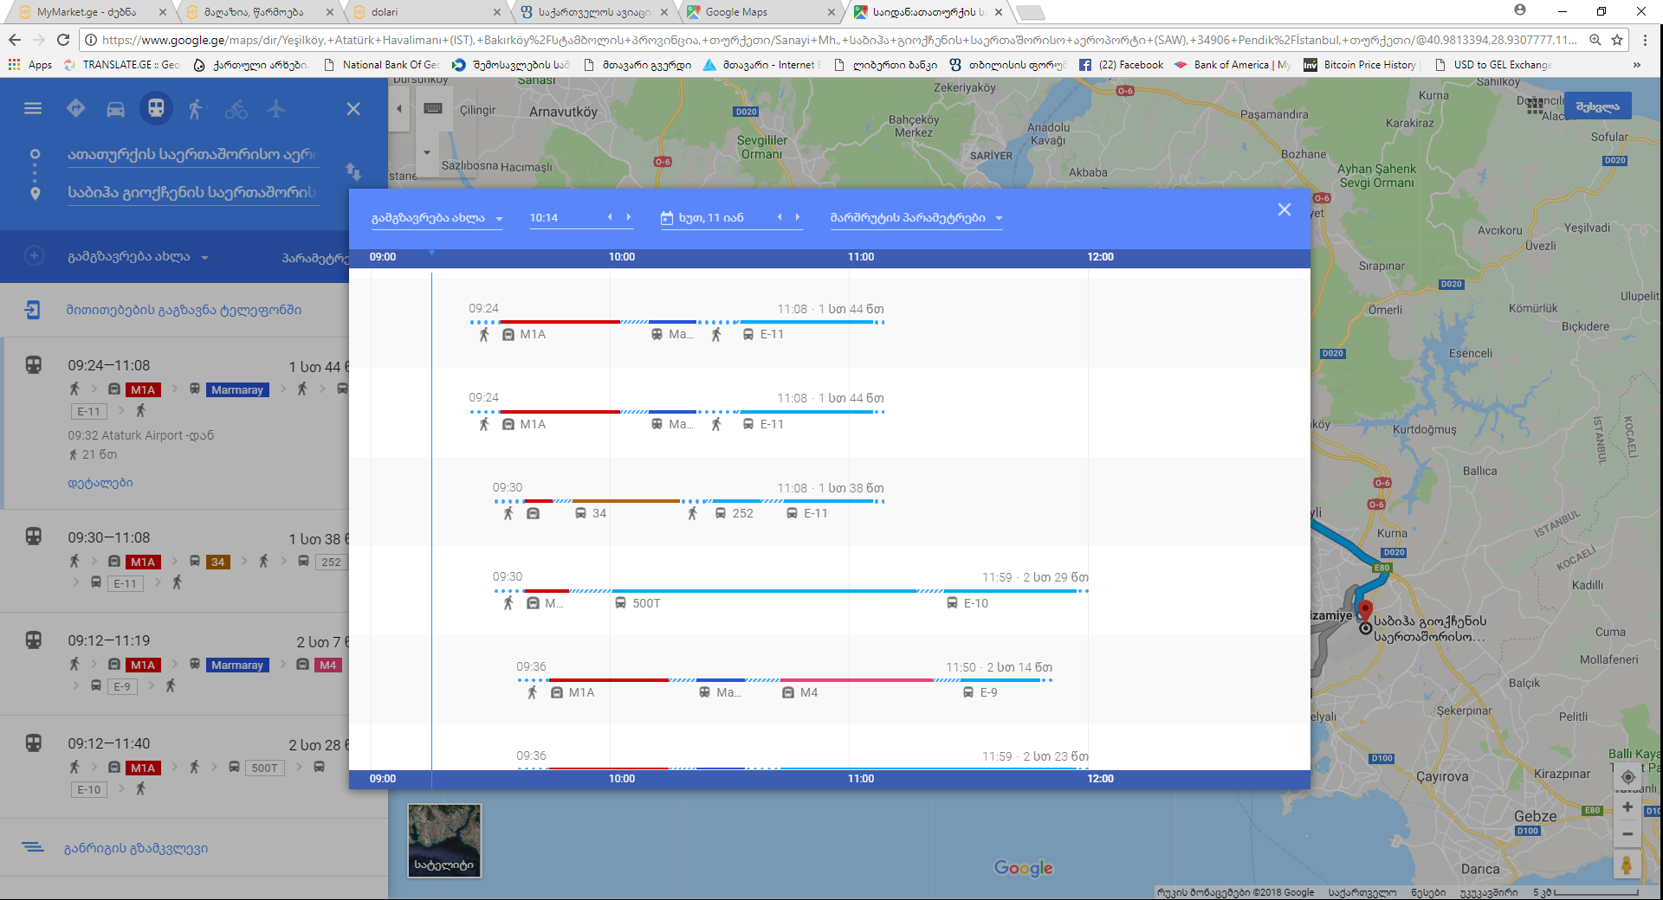Image resolution: width=1663 pixels, height=900 pixels.
Task: Click the sign in button
Action: click(x=1597, y=106)
